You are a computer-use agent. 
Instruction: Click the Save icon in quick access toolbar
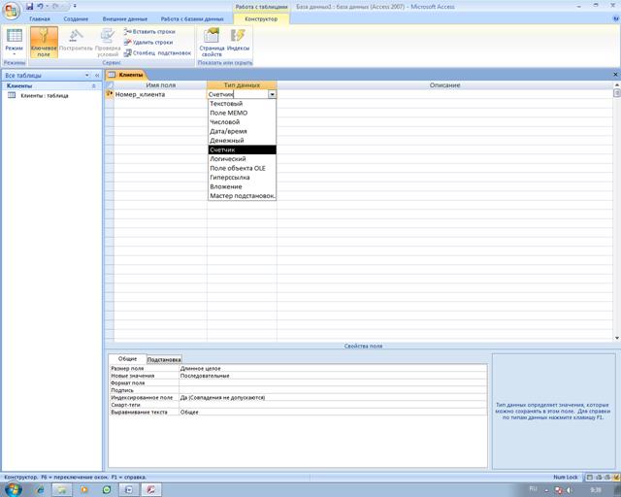(30, 6)
